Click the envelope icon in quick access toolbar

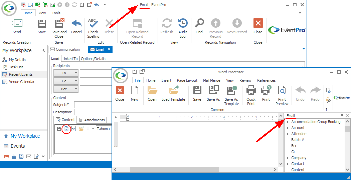[x=52, y=4]
